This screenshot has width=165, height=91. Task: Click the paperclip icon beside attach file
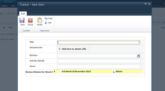(x=59, y=49)
